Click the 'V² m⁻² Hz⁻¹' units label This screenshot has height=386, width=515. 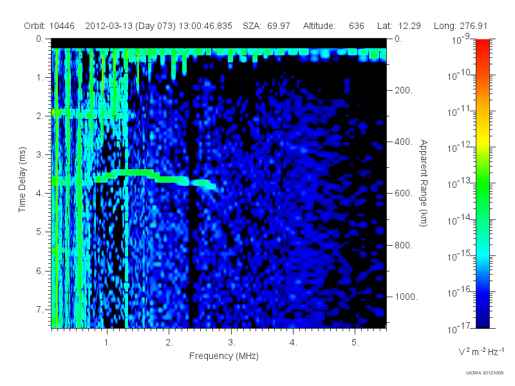click(481, 352)
